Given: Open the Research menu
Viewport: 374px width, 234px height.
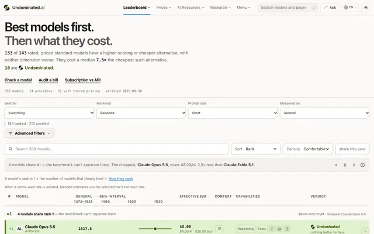Looking at the screenshot, I should 220,8.
